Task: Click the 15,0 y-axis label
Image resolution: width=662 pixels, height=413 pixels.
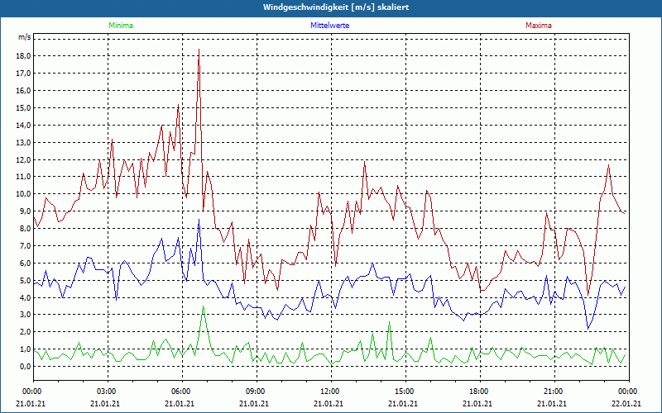Action: (x=24, y=108)
